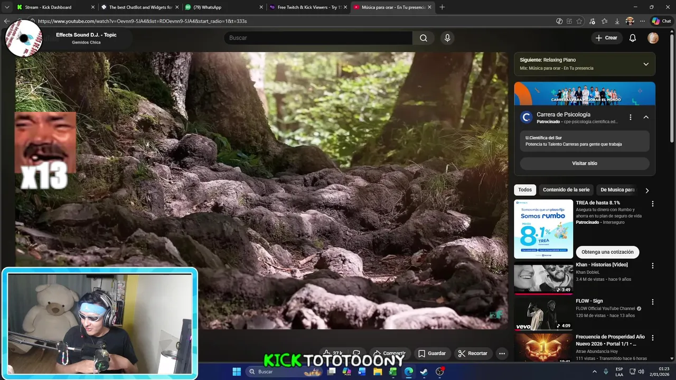Click into the YouTube Buscar search field
Screen dimensions: 676x380
coord(318,38)
